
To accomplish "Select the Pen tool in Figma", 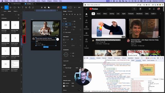I will point(19,7).
